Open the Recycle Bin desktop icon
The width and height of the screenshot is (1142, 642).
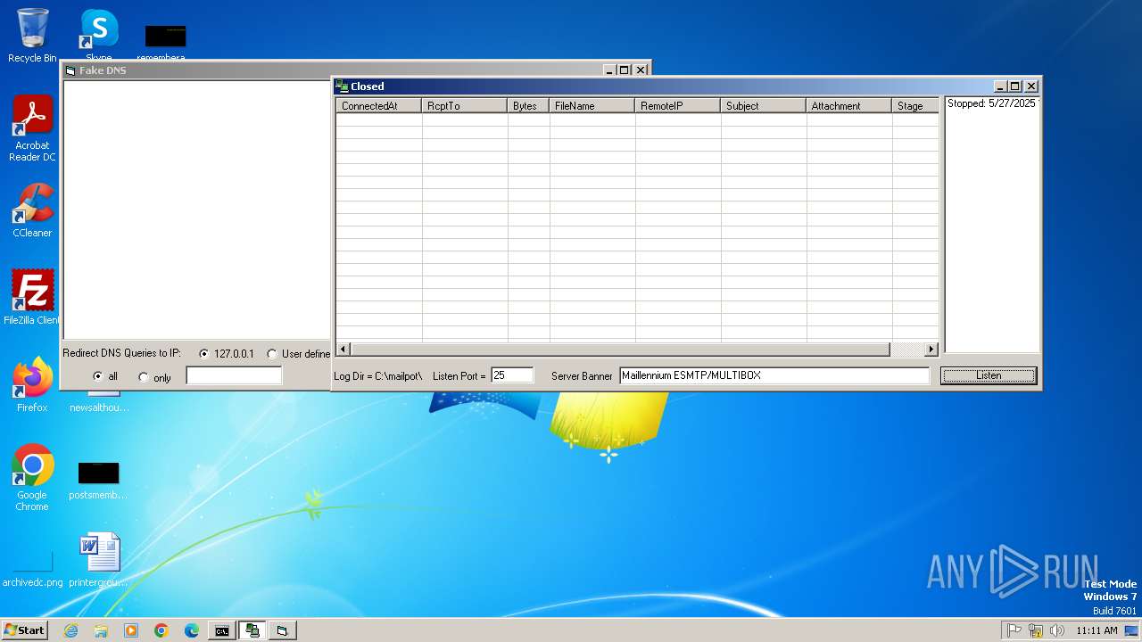point(32,35)
